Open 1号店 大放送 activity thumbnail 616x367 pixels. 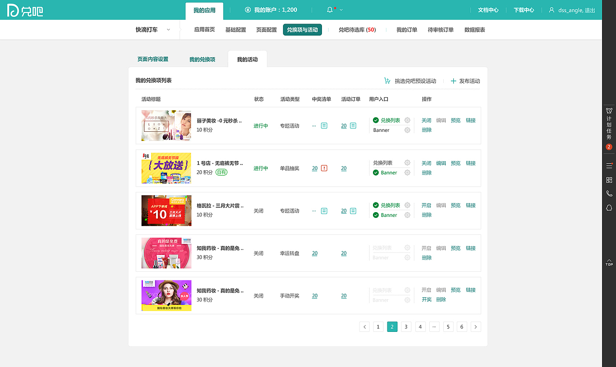(166, 168)
